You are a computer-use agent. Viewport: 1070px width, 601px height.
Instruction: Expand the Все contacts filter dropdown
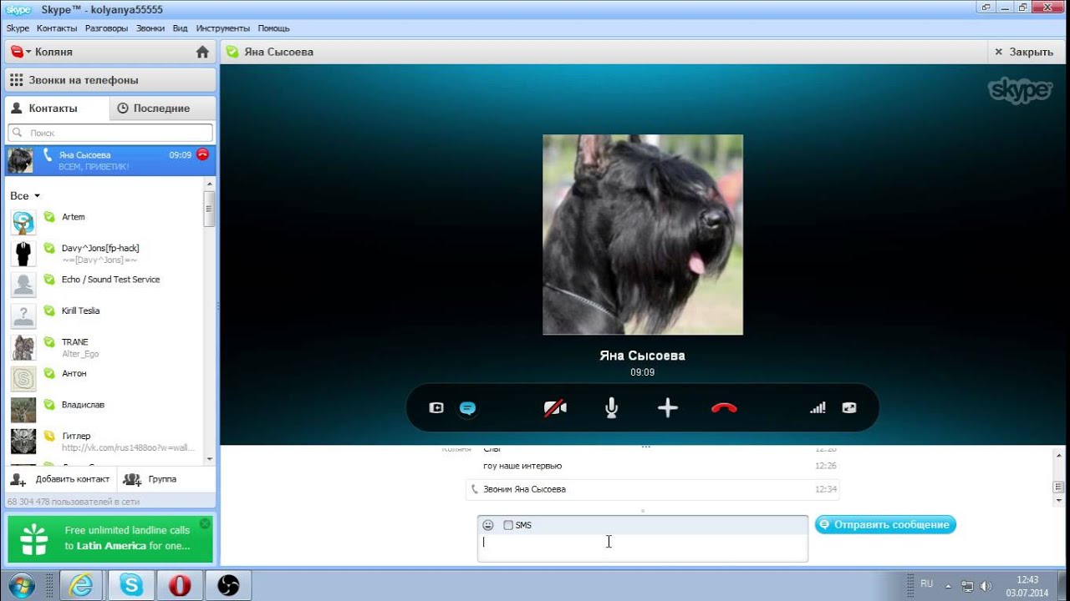[x=25, y=195]
